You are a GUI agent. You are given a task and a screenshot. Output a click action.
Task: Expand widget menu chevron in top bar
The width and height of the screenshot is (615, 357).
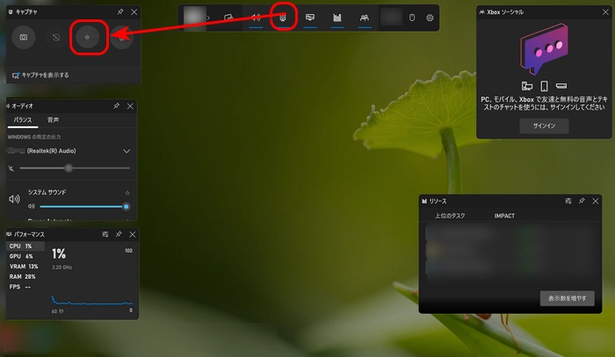pyautogui.click(x=209, y=18)
